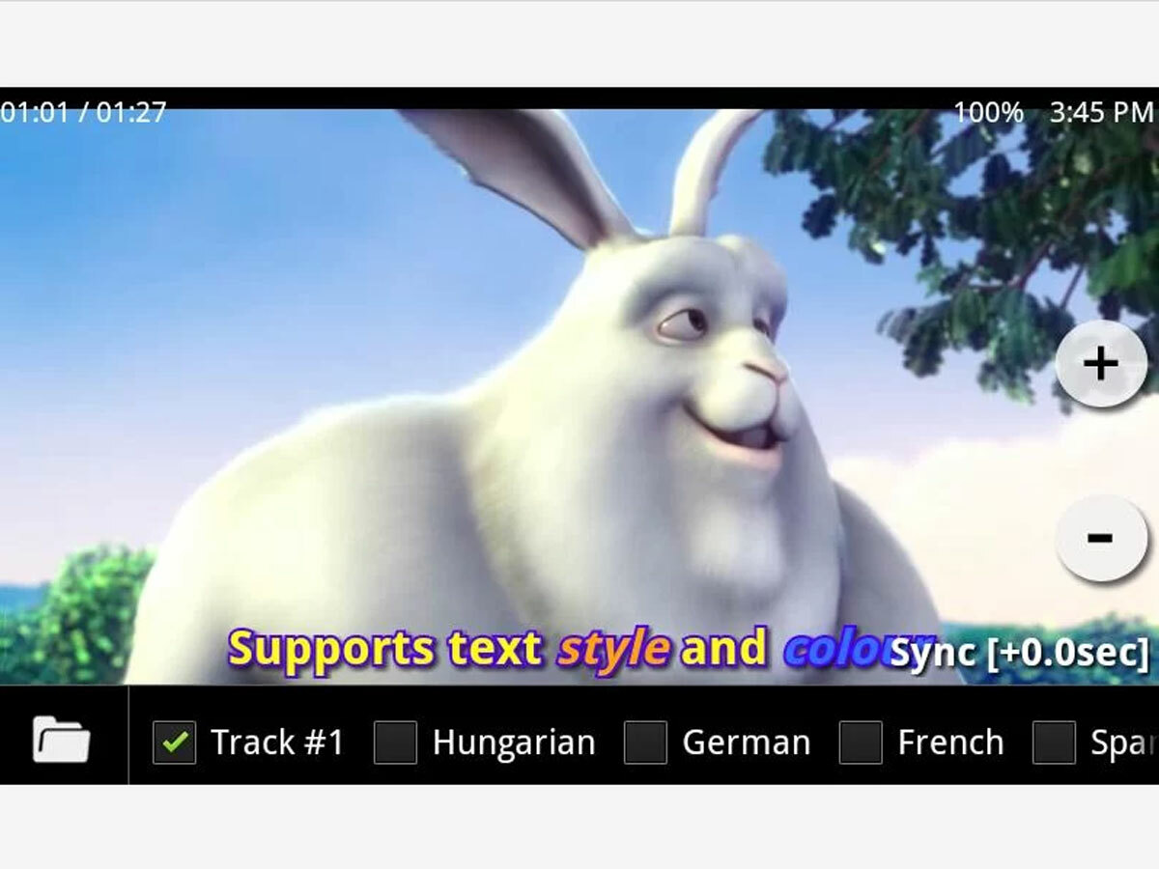Tap the 3:45 PM clock
1159x869 pixels.
(1101, 112)
